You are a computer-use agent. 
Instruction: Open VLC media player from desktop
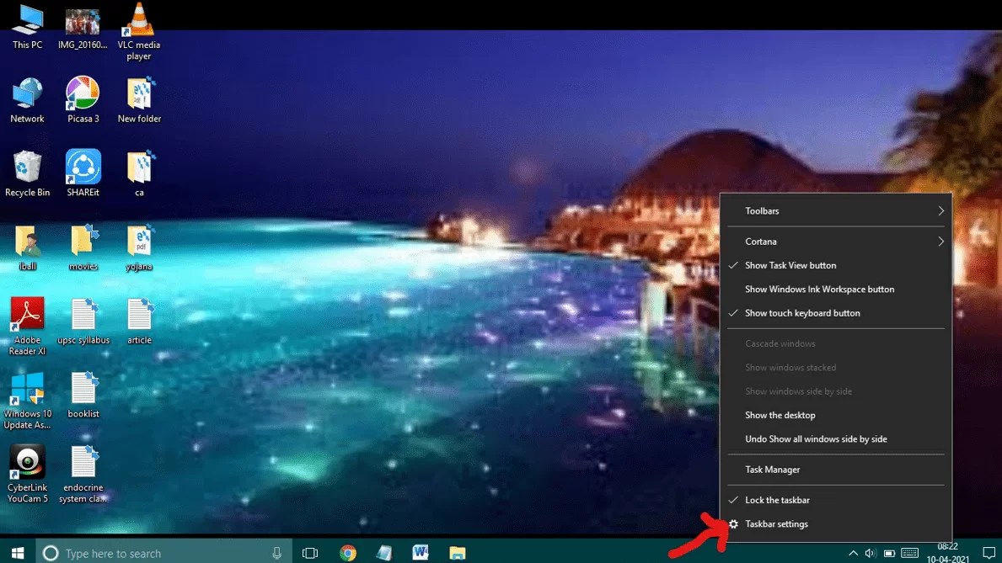tap(138, 21)
